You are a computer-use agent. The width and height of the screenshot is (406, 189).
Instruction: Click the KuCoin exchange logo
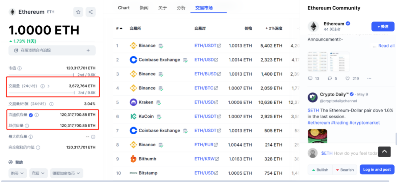[x=133, y=116]
